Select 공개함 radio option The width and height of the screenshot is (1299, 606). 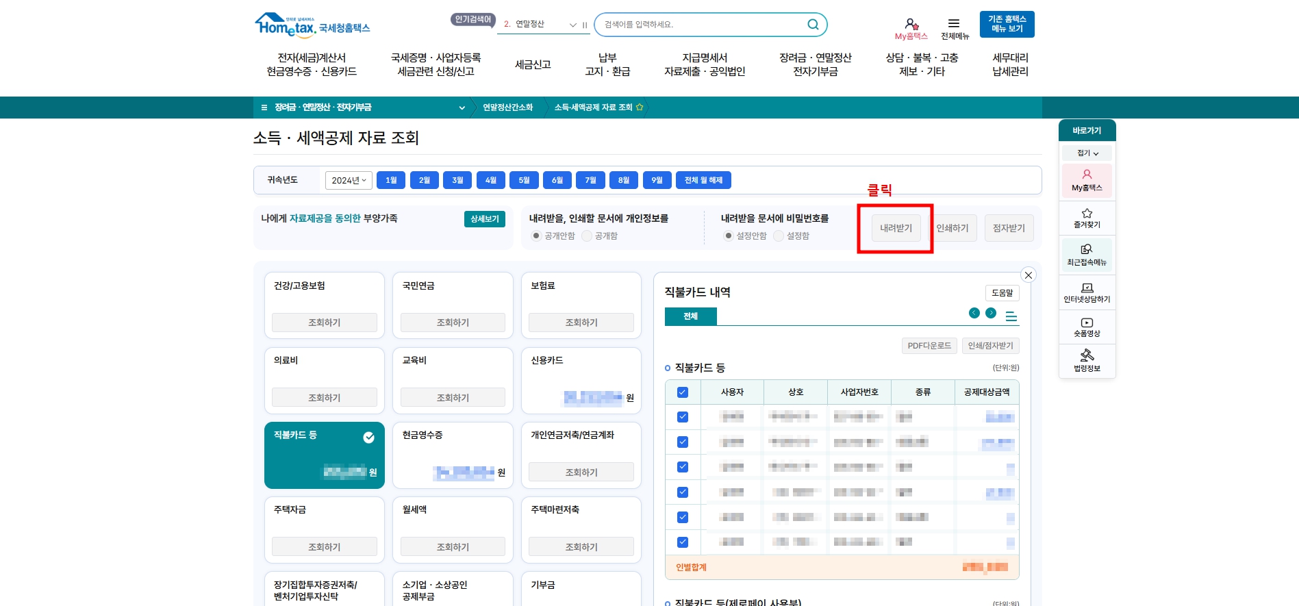pyautogui.click(x=587, y=236)
